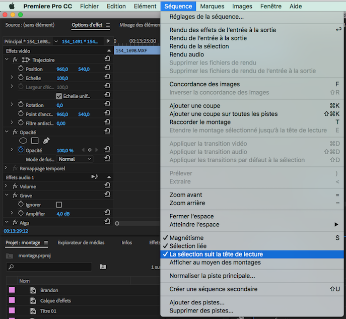Create an ellipse mask for Opacité
This screenshot has width=346, height=319.
(23, 141)
